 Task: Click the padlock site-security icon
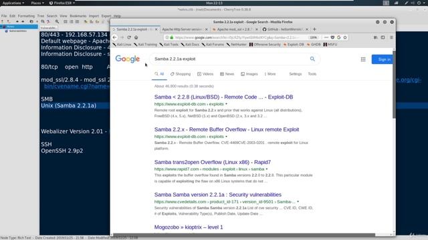pyautogui.click(x=172, y=37)
